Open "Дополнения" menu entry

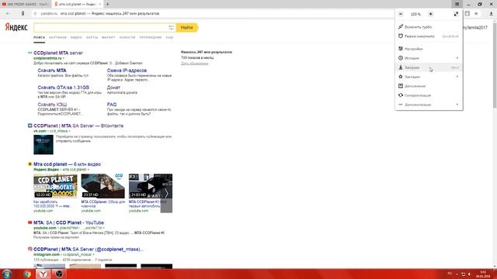tap(429, 86)
